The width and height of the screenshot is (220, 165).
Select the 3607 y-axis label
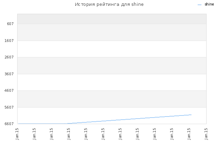(9, 74)
